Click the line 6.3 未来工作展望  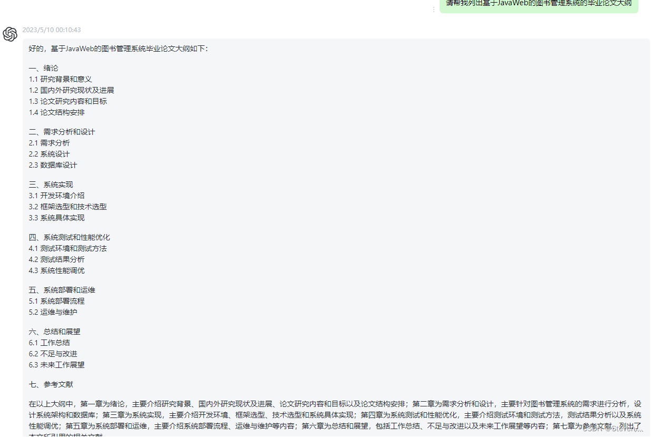click(57, 365)
